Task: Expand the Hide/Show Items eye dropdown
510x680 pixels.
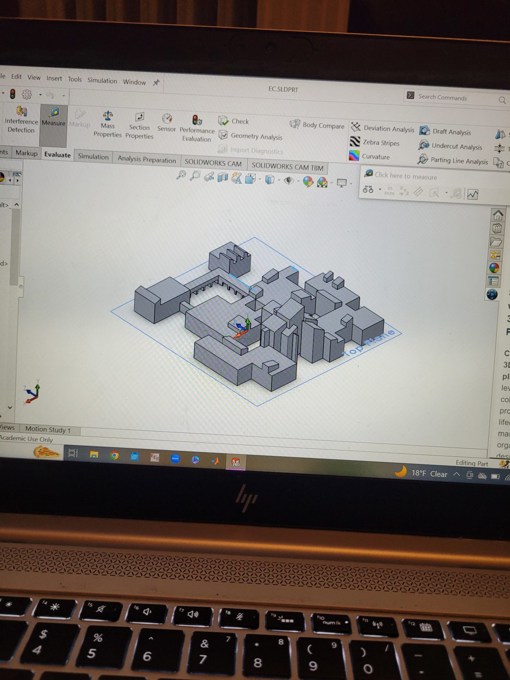Action: pyautogui.click(x=298, y=181)
